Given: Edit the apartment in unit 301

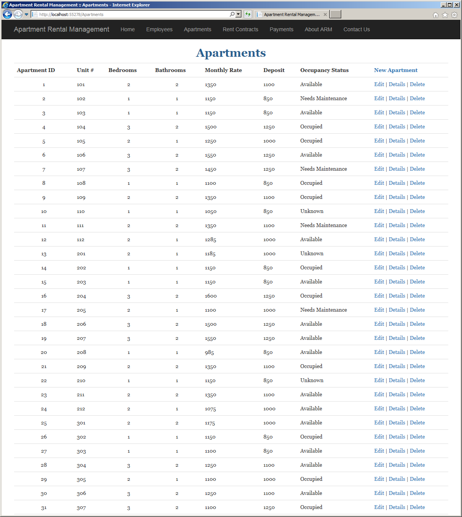Looking at the screenshot, I should (379, 423).
